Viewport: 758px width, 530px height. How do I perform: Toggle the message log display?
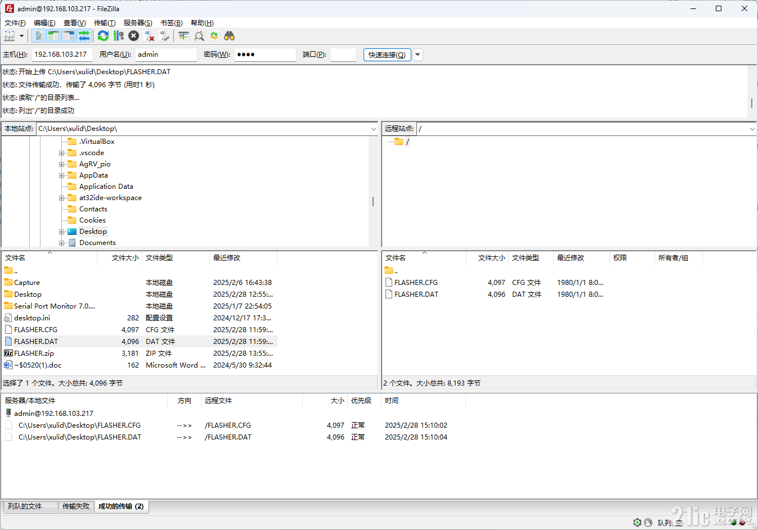(x=38, y=36)
